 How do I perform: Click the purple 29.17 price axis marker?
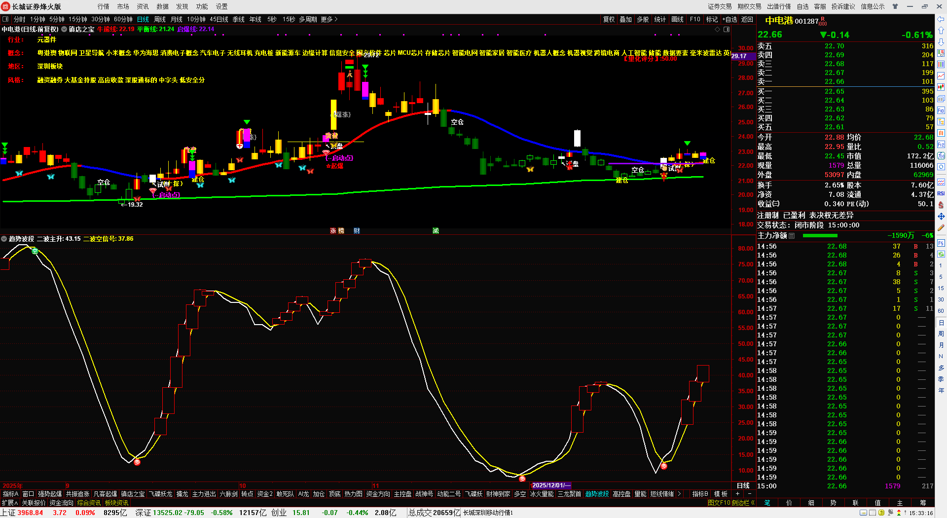click(742, 56)
